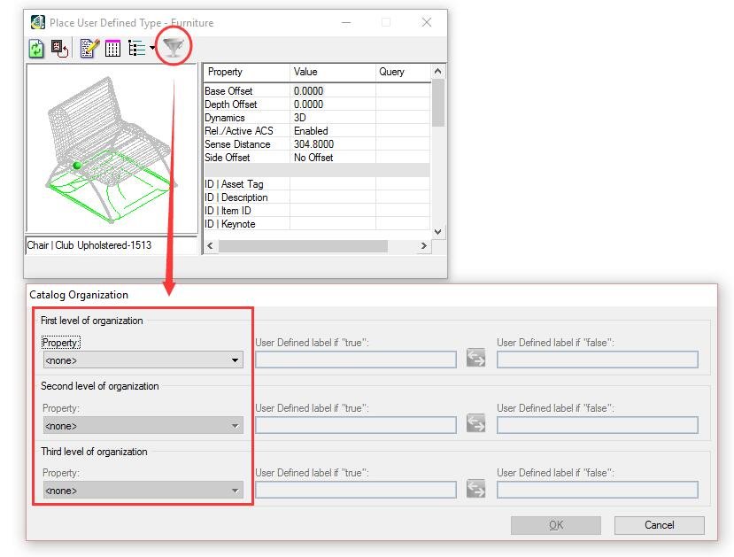Click the Query column header
Screen dimensions: 734x557
click(x=403, y=72)
